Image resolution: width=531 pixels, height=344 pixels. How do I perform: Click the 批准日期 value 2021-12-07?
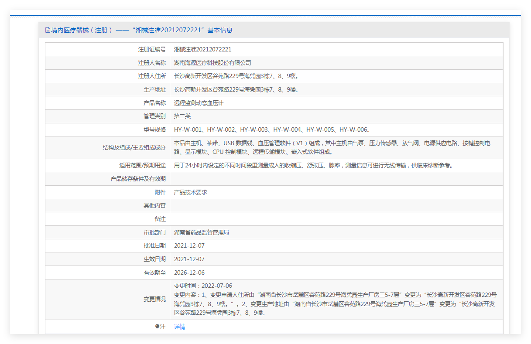pos(189,245)
